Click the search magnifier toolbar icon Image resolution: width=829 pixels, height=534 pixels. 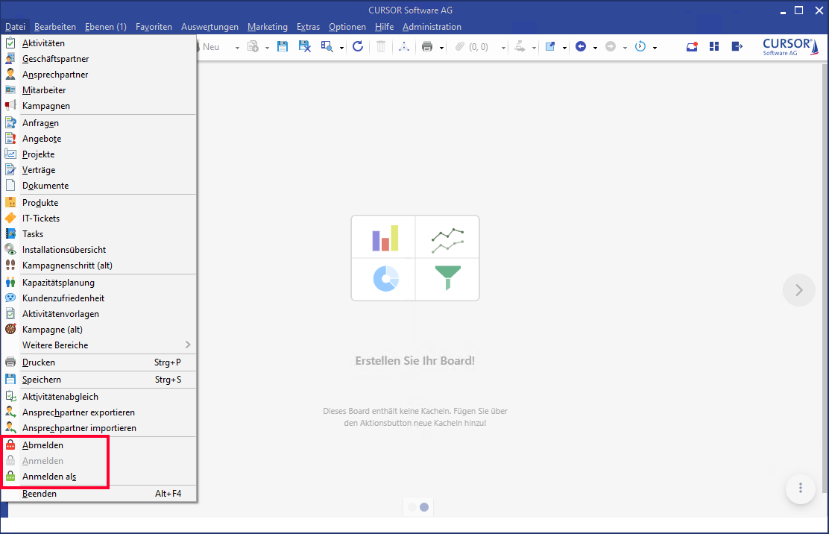(327, 47)
